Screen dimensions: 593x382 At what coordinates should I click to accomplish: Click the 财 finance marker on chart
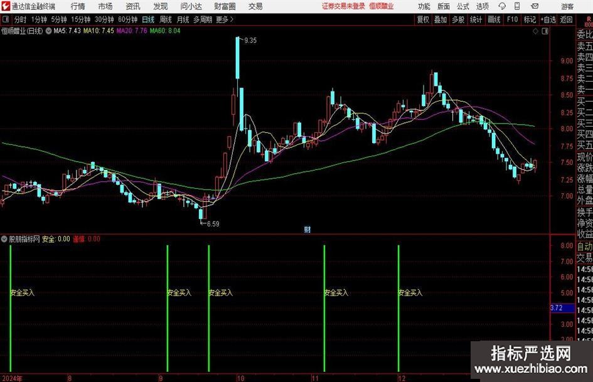point(307,229)
